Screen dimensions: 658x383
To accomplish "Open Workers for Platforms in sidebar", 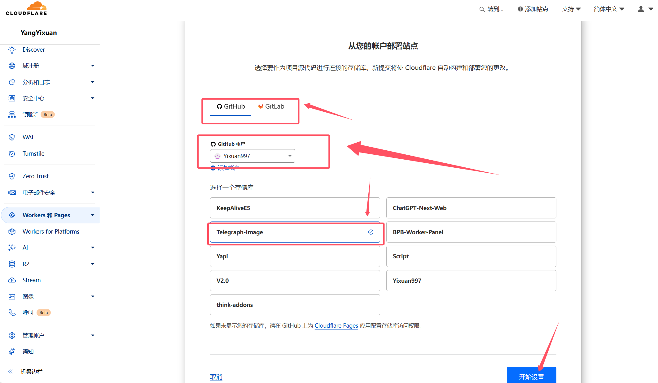I will (51, 231).
